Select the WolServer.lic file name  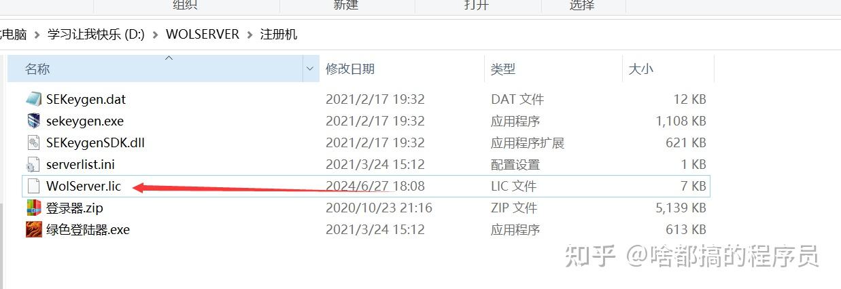coord(85,186)
